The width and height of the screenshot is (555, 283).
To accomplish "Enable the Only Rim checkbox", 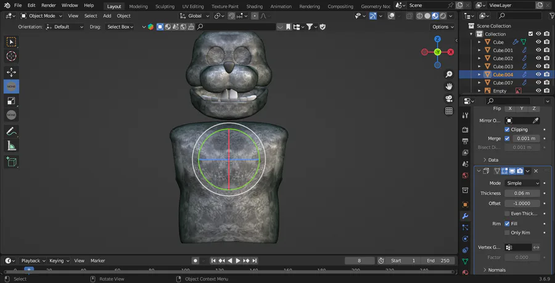I will coord(508,233).
